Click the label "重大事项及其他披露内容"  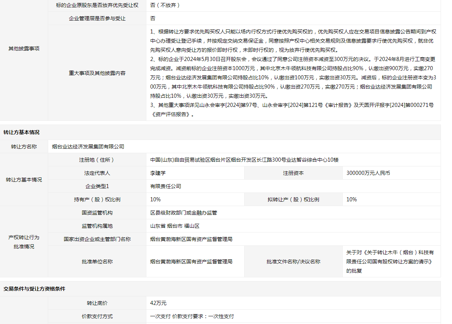coord(97,73)
